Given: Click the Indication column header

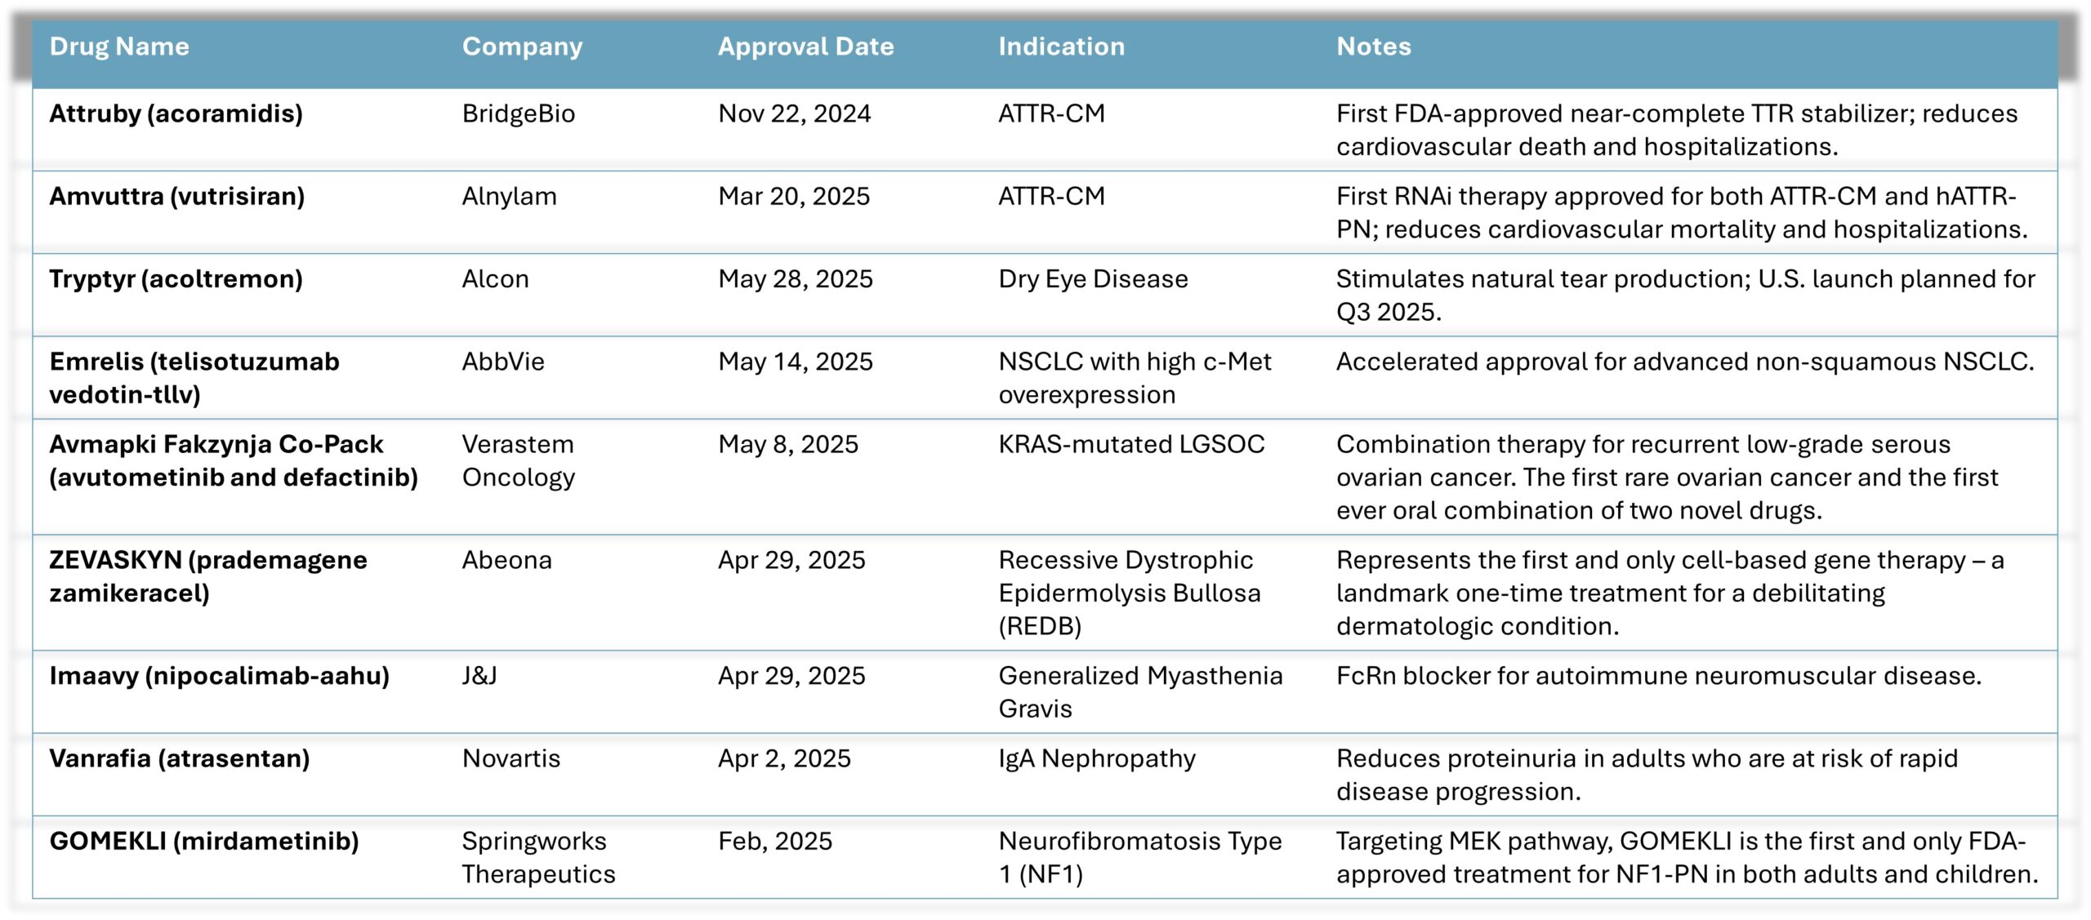Looking at the screenshot, I should 1061,47.
